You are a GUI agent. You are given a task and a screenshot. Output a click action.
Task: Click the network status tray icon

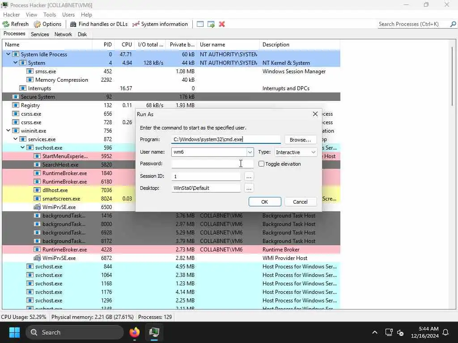point(389,332)
